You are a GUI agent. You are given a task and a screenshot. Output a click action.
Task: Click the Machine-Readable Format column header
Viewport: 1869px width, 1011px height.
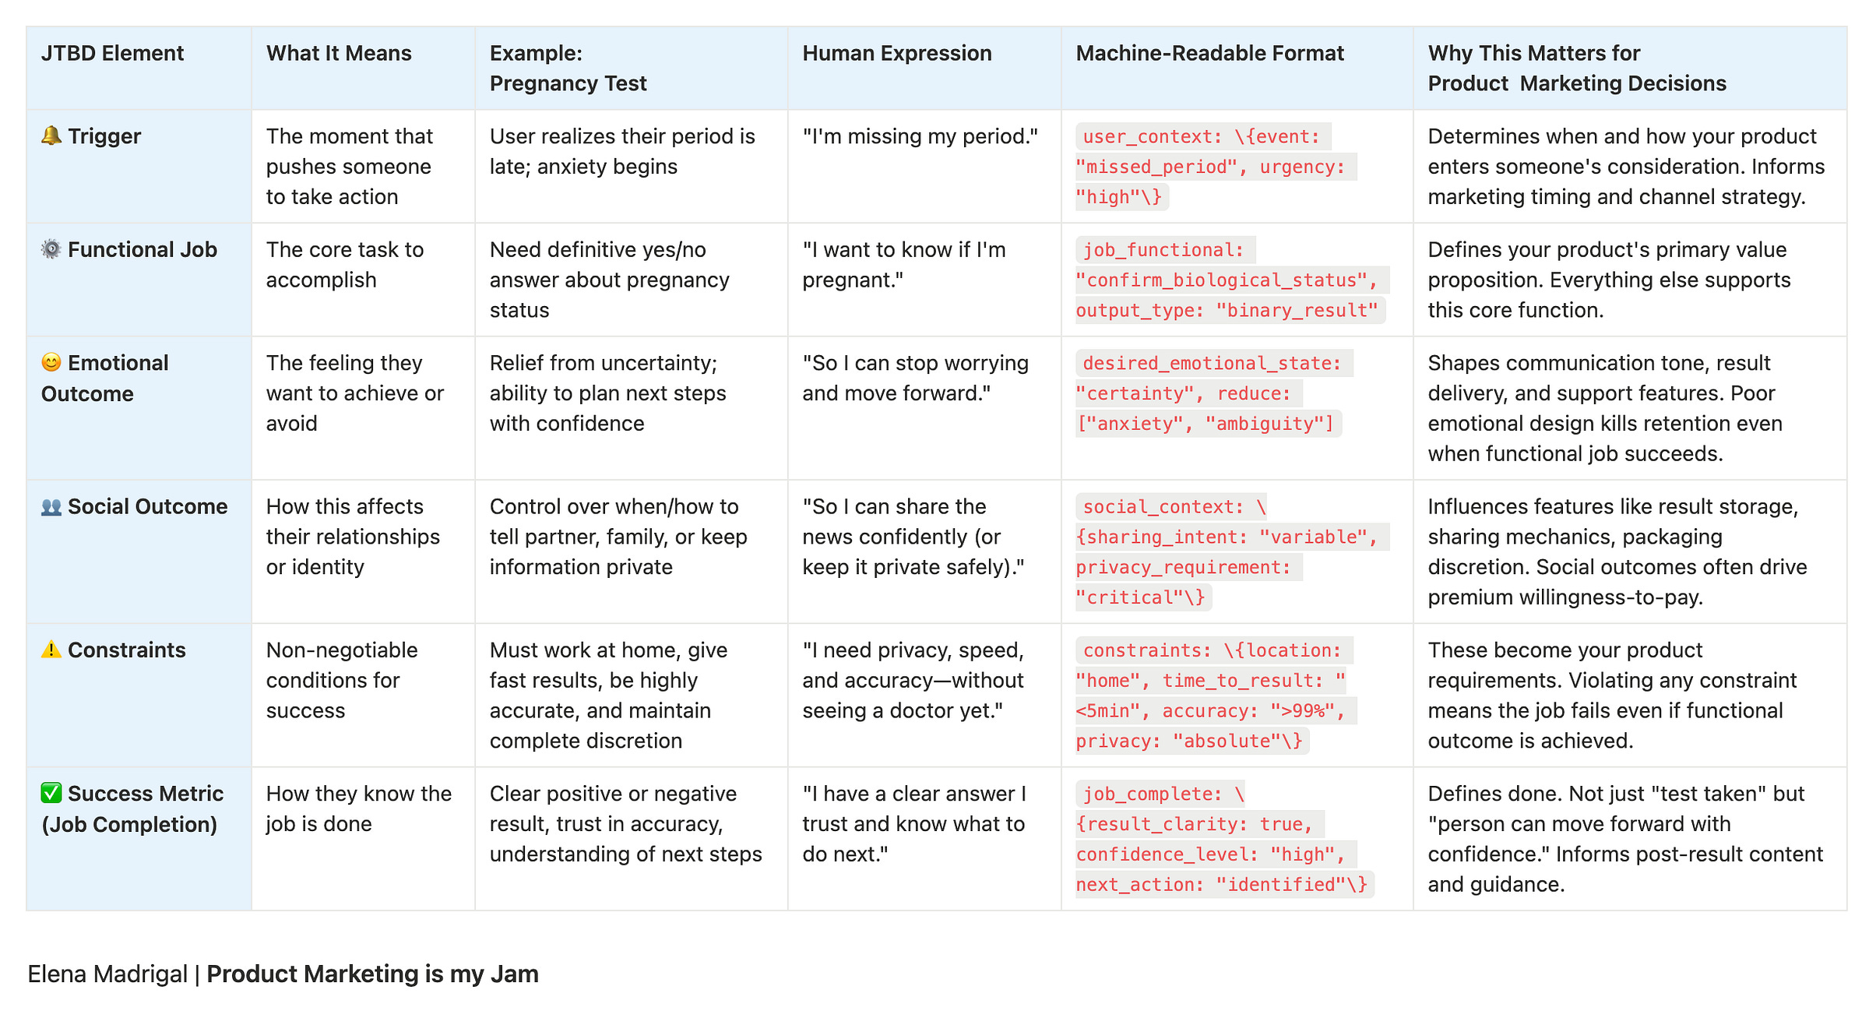pyautogui.click(x=1209, y=54)
